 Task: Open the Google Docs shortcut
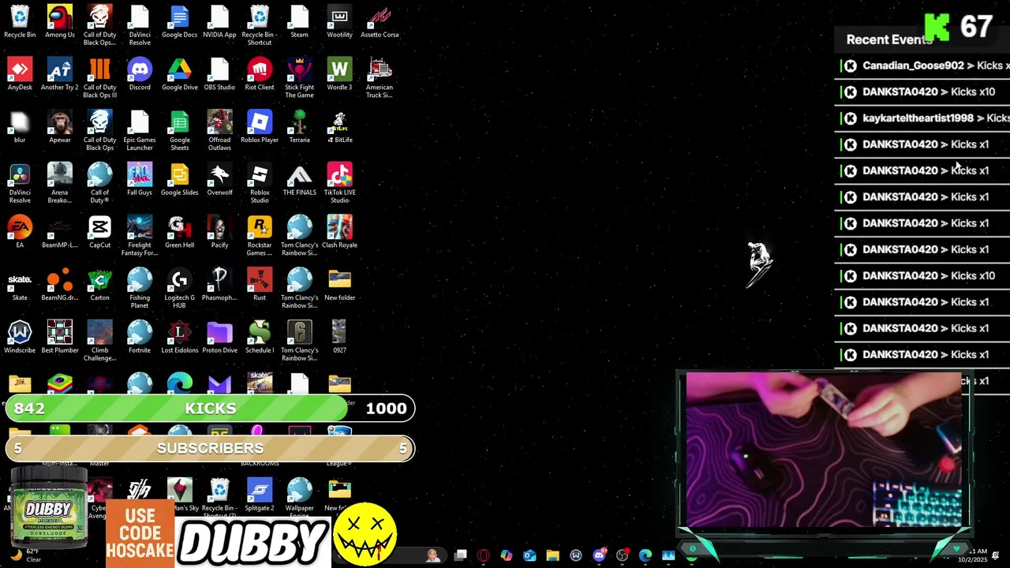coord(179,22)
